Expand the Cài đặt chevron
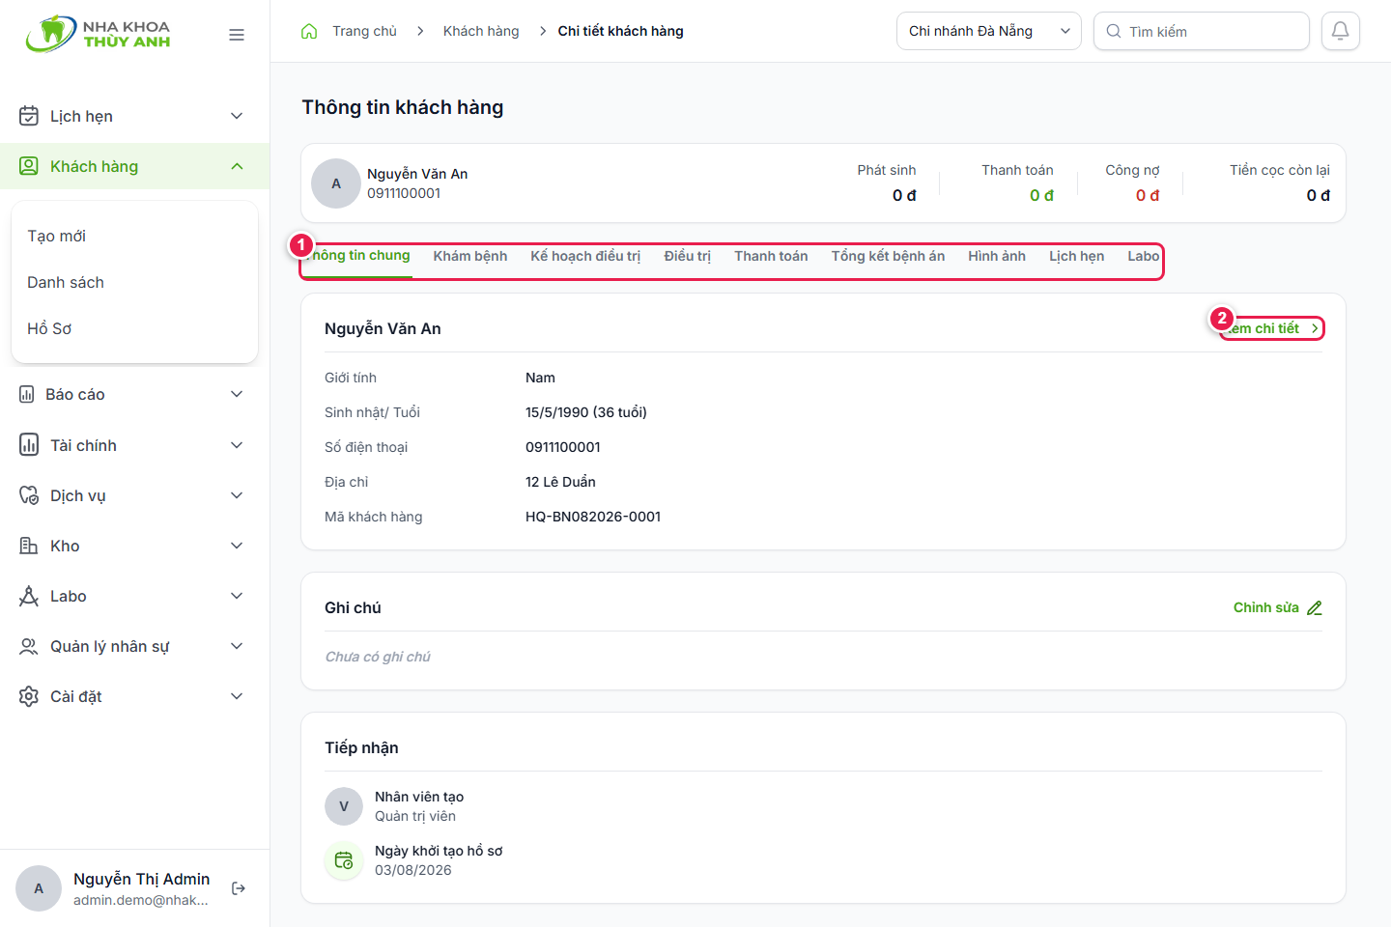The width and height of the screenshot is (1391, 927). tap(237, 696)
